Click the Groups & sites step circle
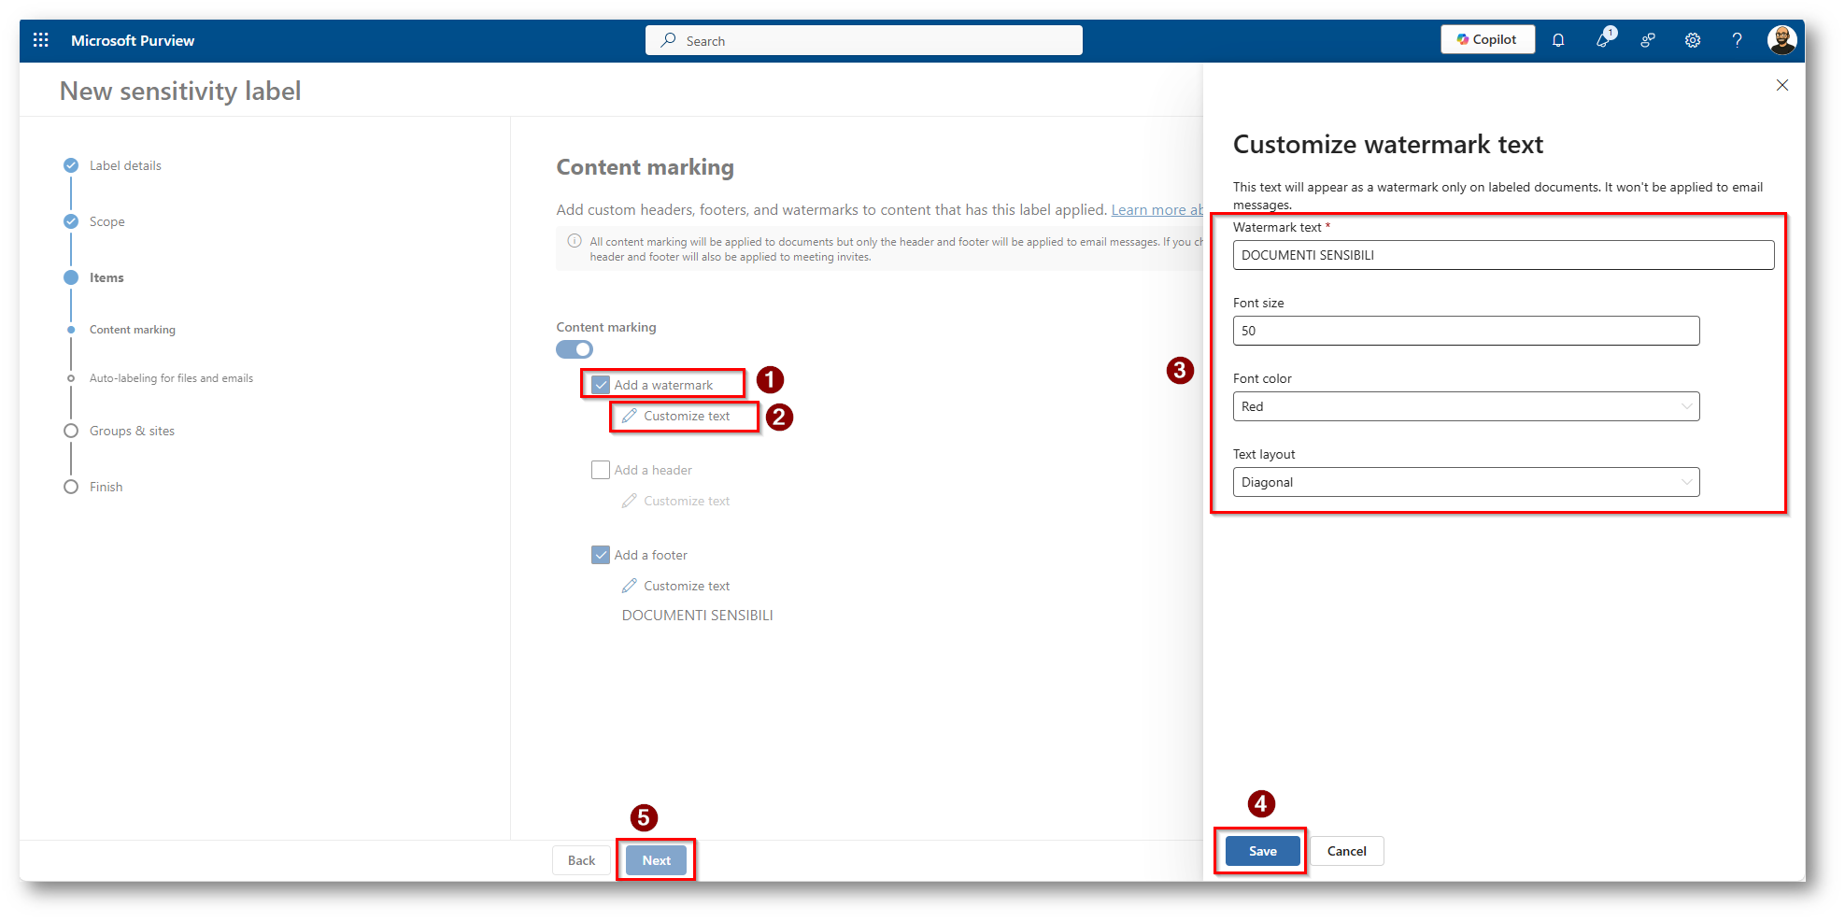The image size is (1845, 921). pyautogui.click(x=71, y=431)
